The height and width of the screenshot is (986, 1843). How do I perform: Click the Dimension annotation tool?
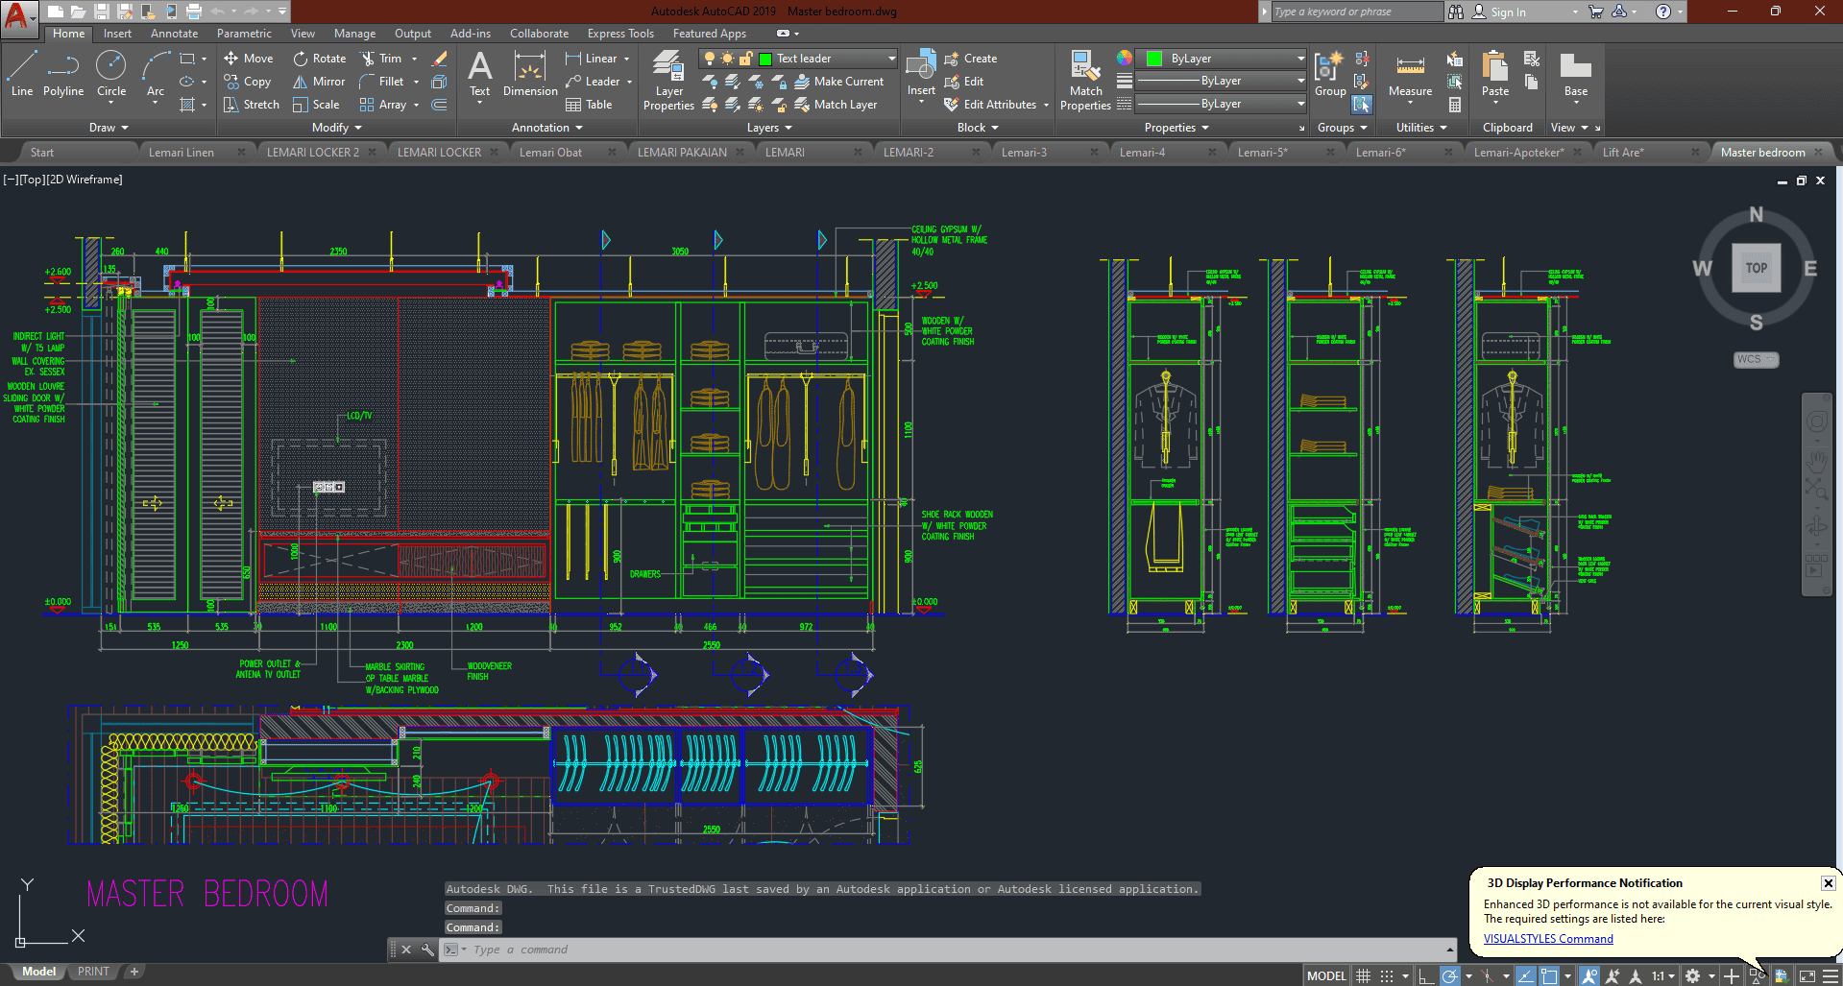(529, 75)
